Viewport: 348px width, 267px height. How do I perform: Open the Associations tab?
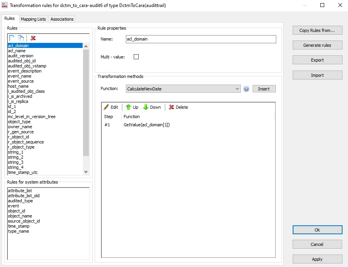click(62, 19)
